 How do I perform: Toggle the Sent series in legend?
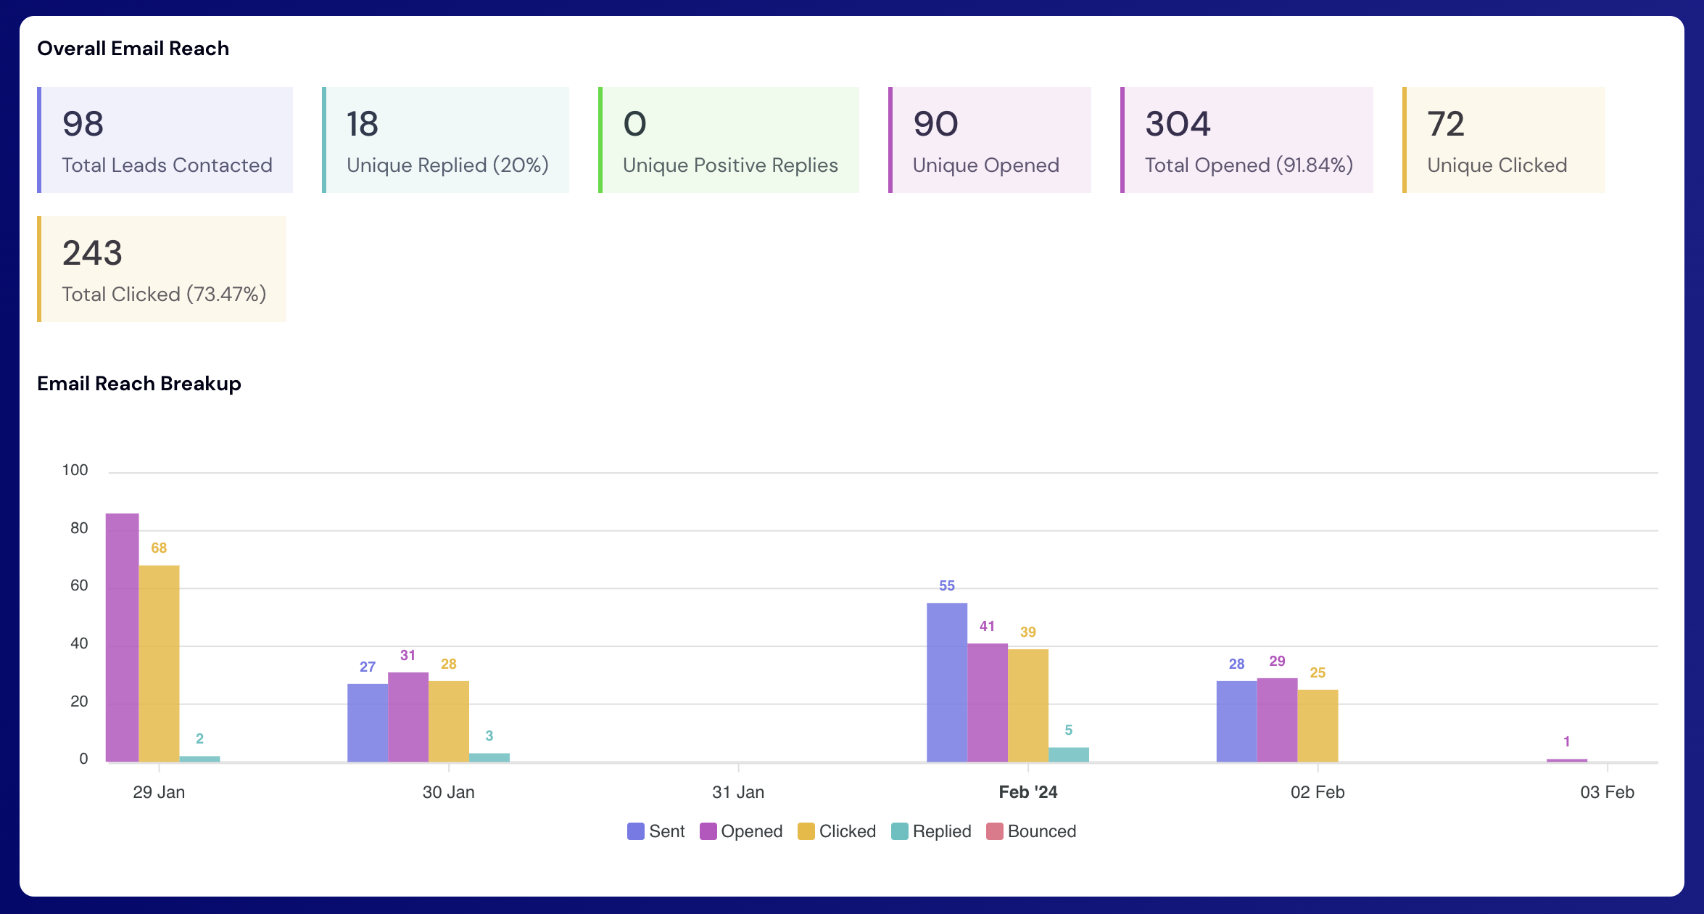(655, 831)
